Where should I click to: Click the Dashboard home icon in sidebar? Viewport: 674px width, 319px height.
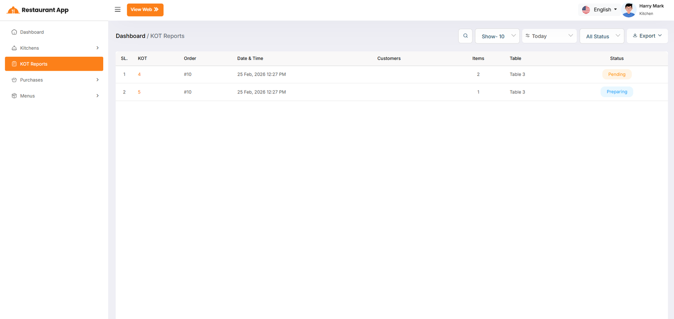(x=14, y=32)
